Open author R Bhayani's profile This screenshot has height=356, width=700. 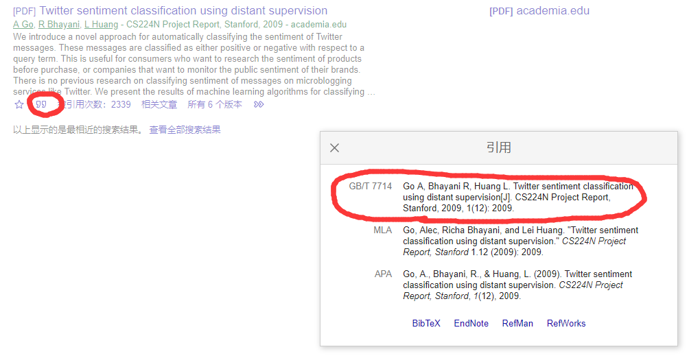click(x=59, y=25)
